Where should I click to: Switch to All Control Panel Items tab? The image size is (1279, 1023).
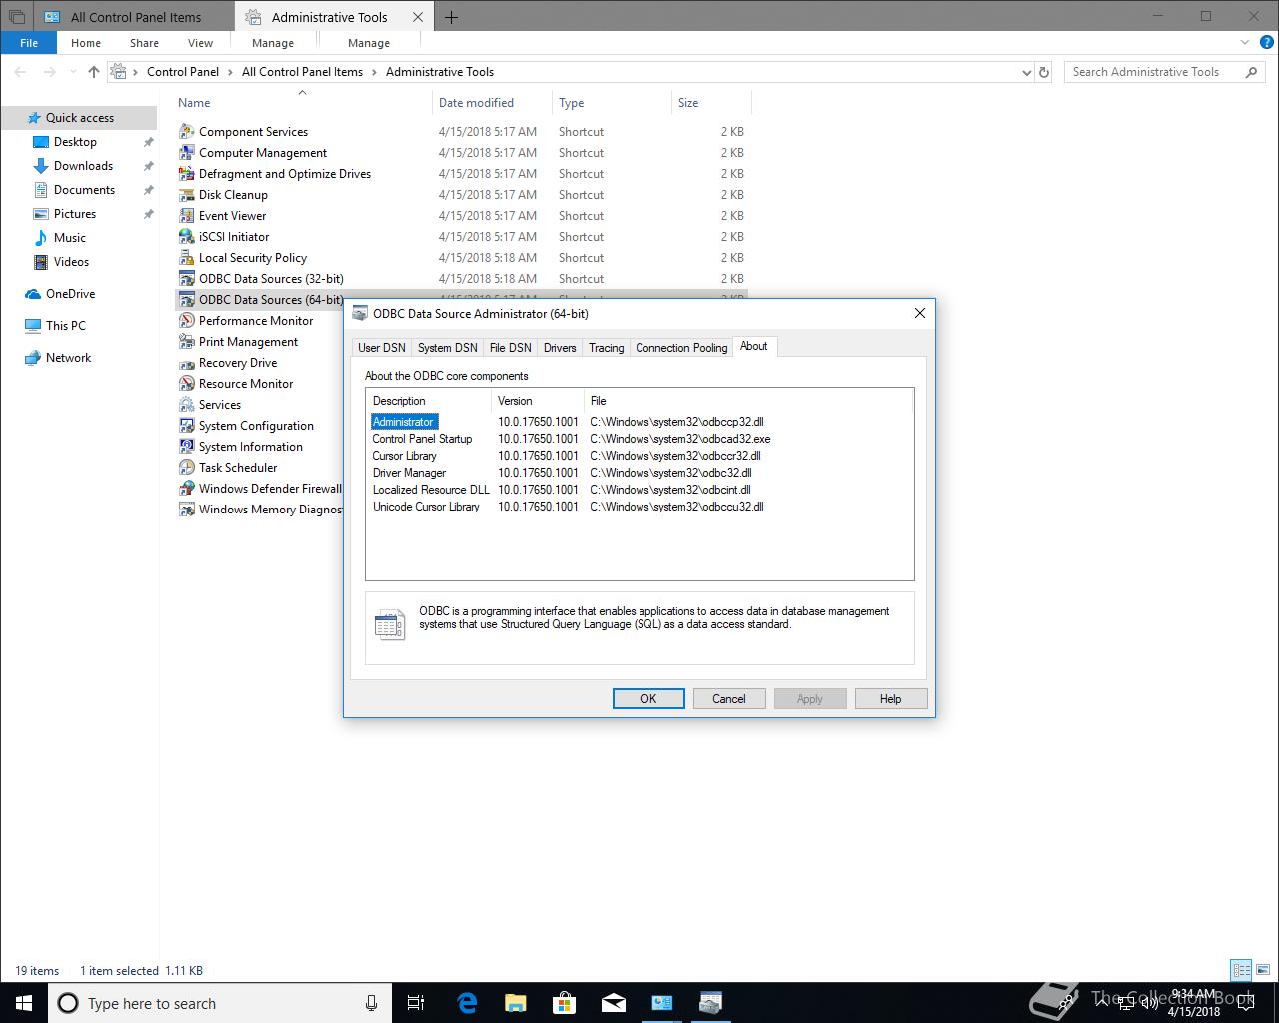136,17
